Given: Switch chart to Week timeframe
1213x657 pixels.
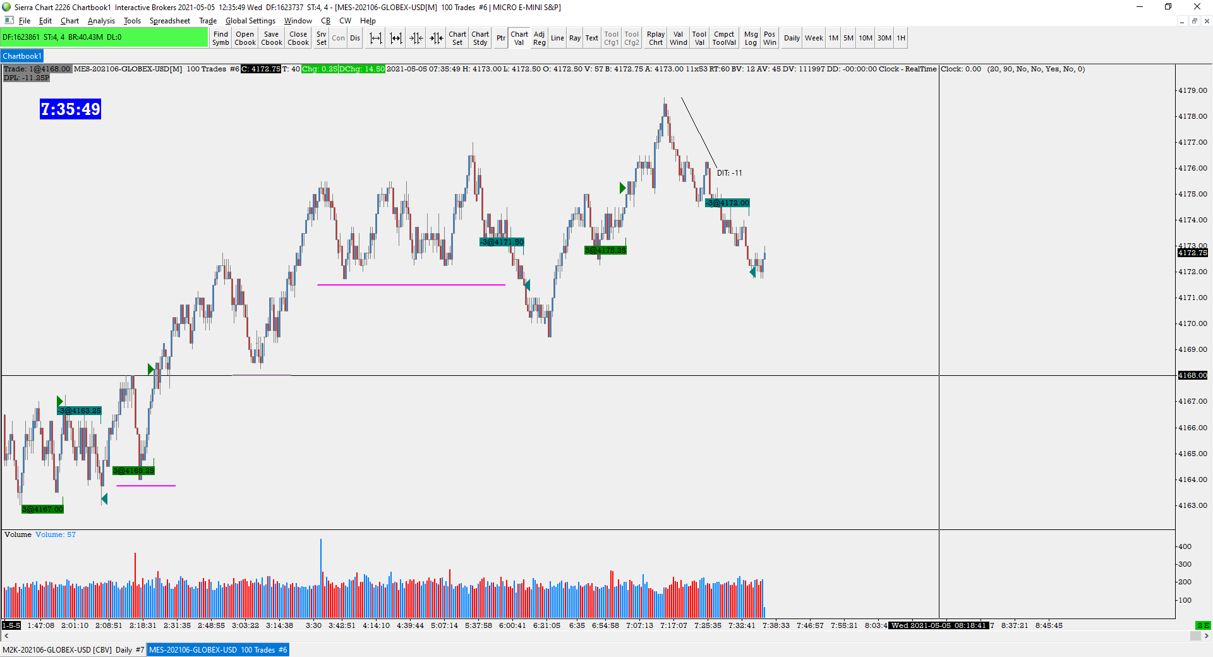Looking at the screenshot, I should pyautogui.click(x=814, y=38).
